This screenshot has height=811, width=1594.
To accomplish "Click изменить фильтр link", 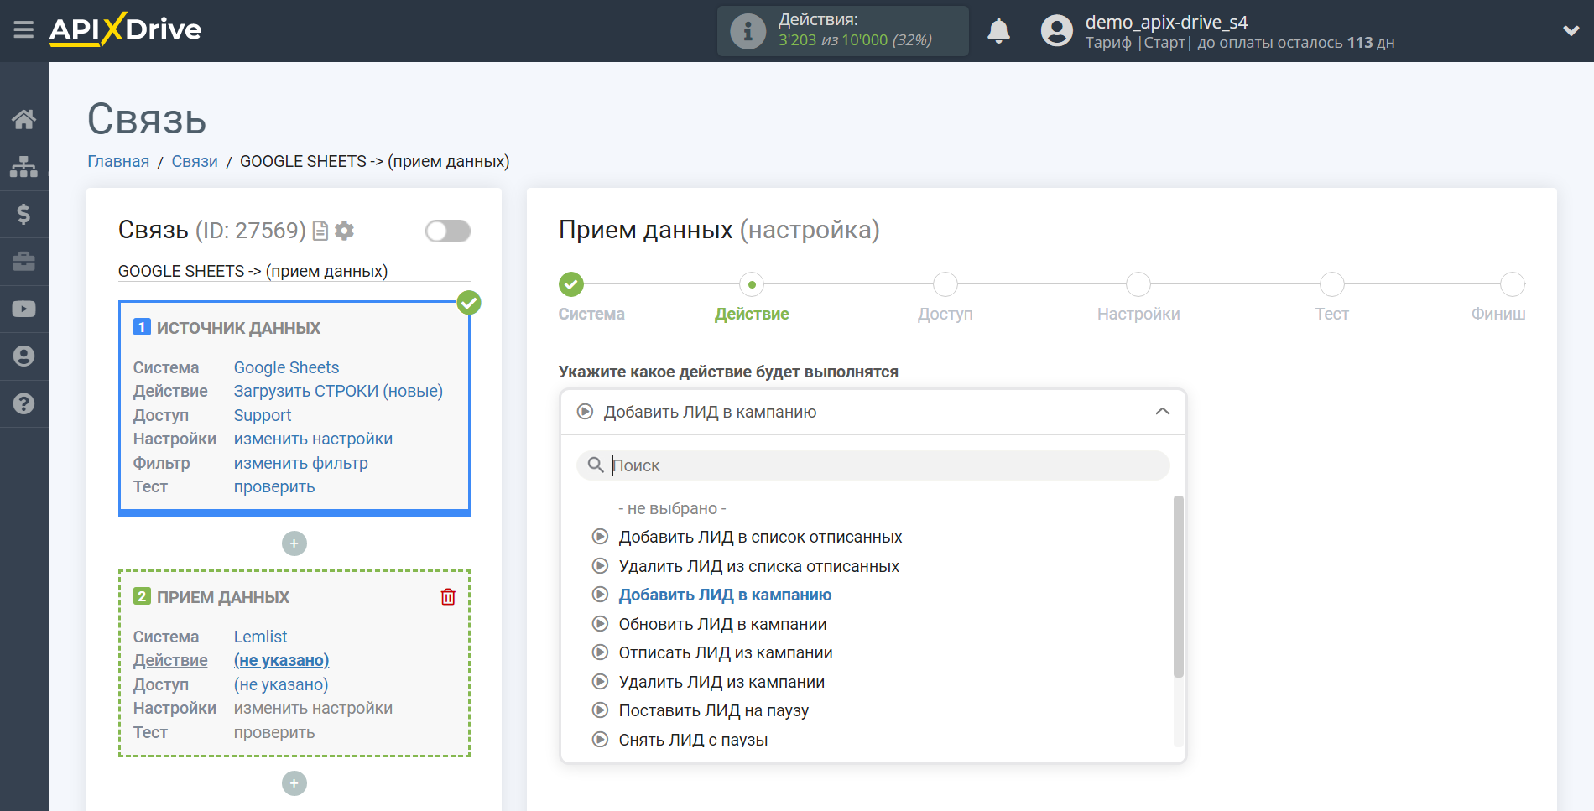I will click(300, 463).
